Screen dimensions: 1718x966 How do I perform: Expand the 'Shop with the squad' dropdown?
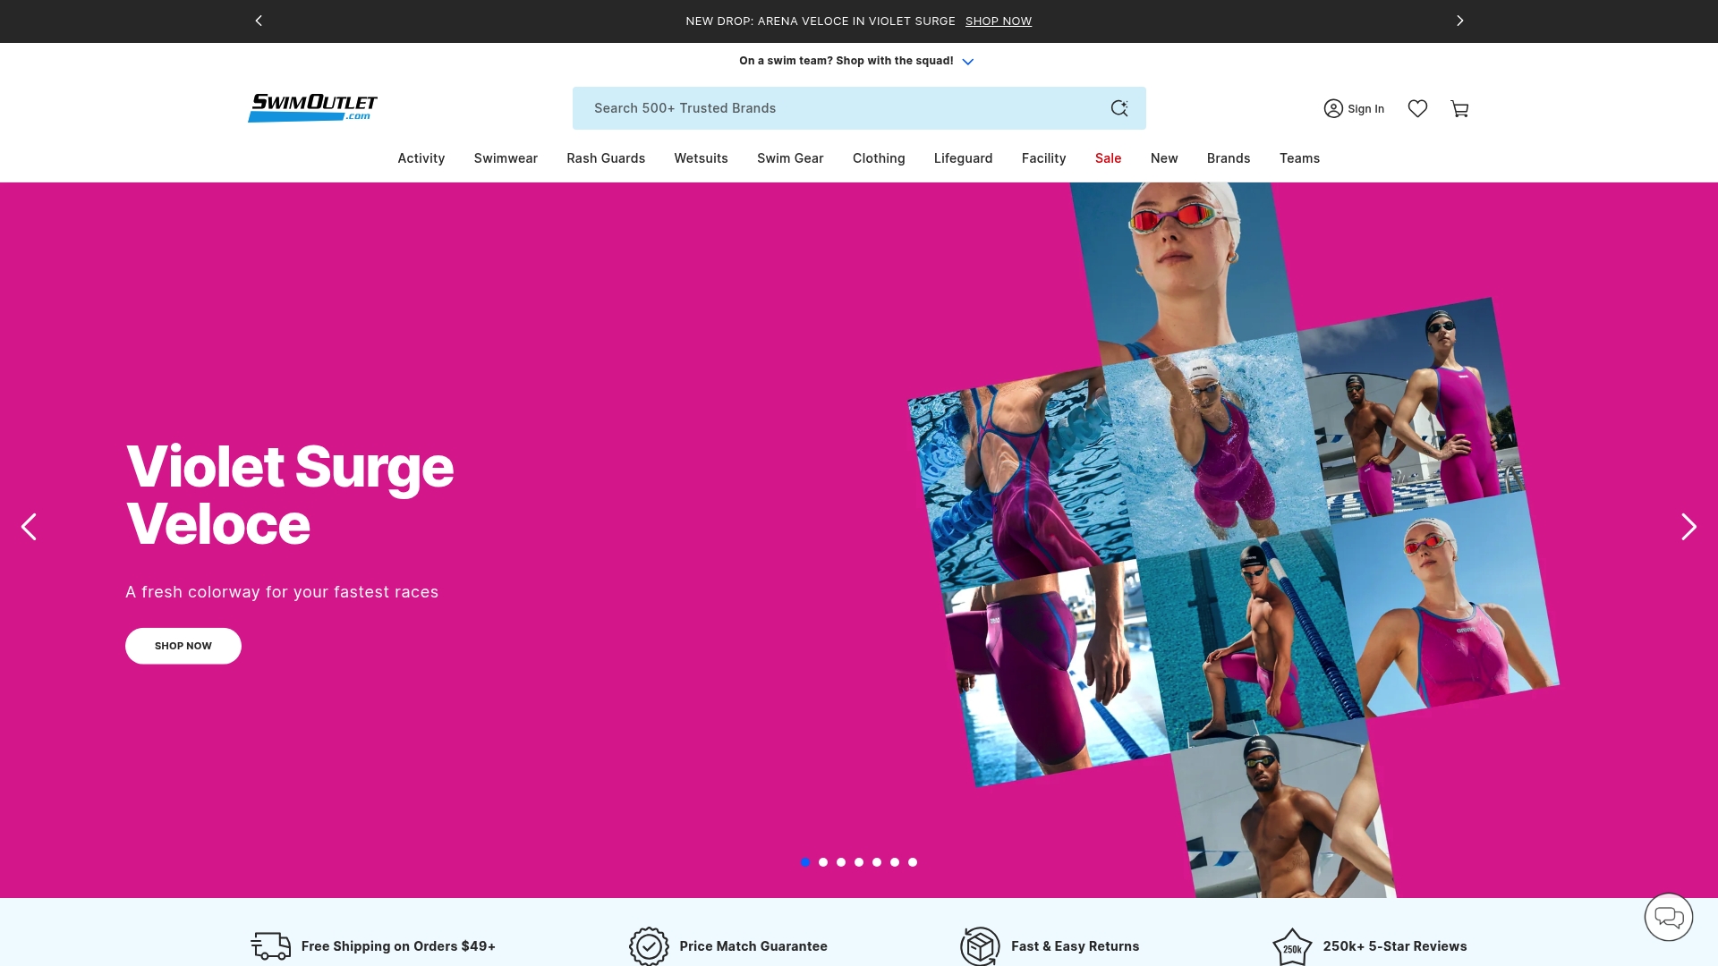coord(967,62)
